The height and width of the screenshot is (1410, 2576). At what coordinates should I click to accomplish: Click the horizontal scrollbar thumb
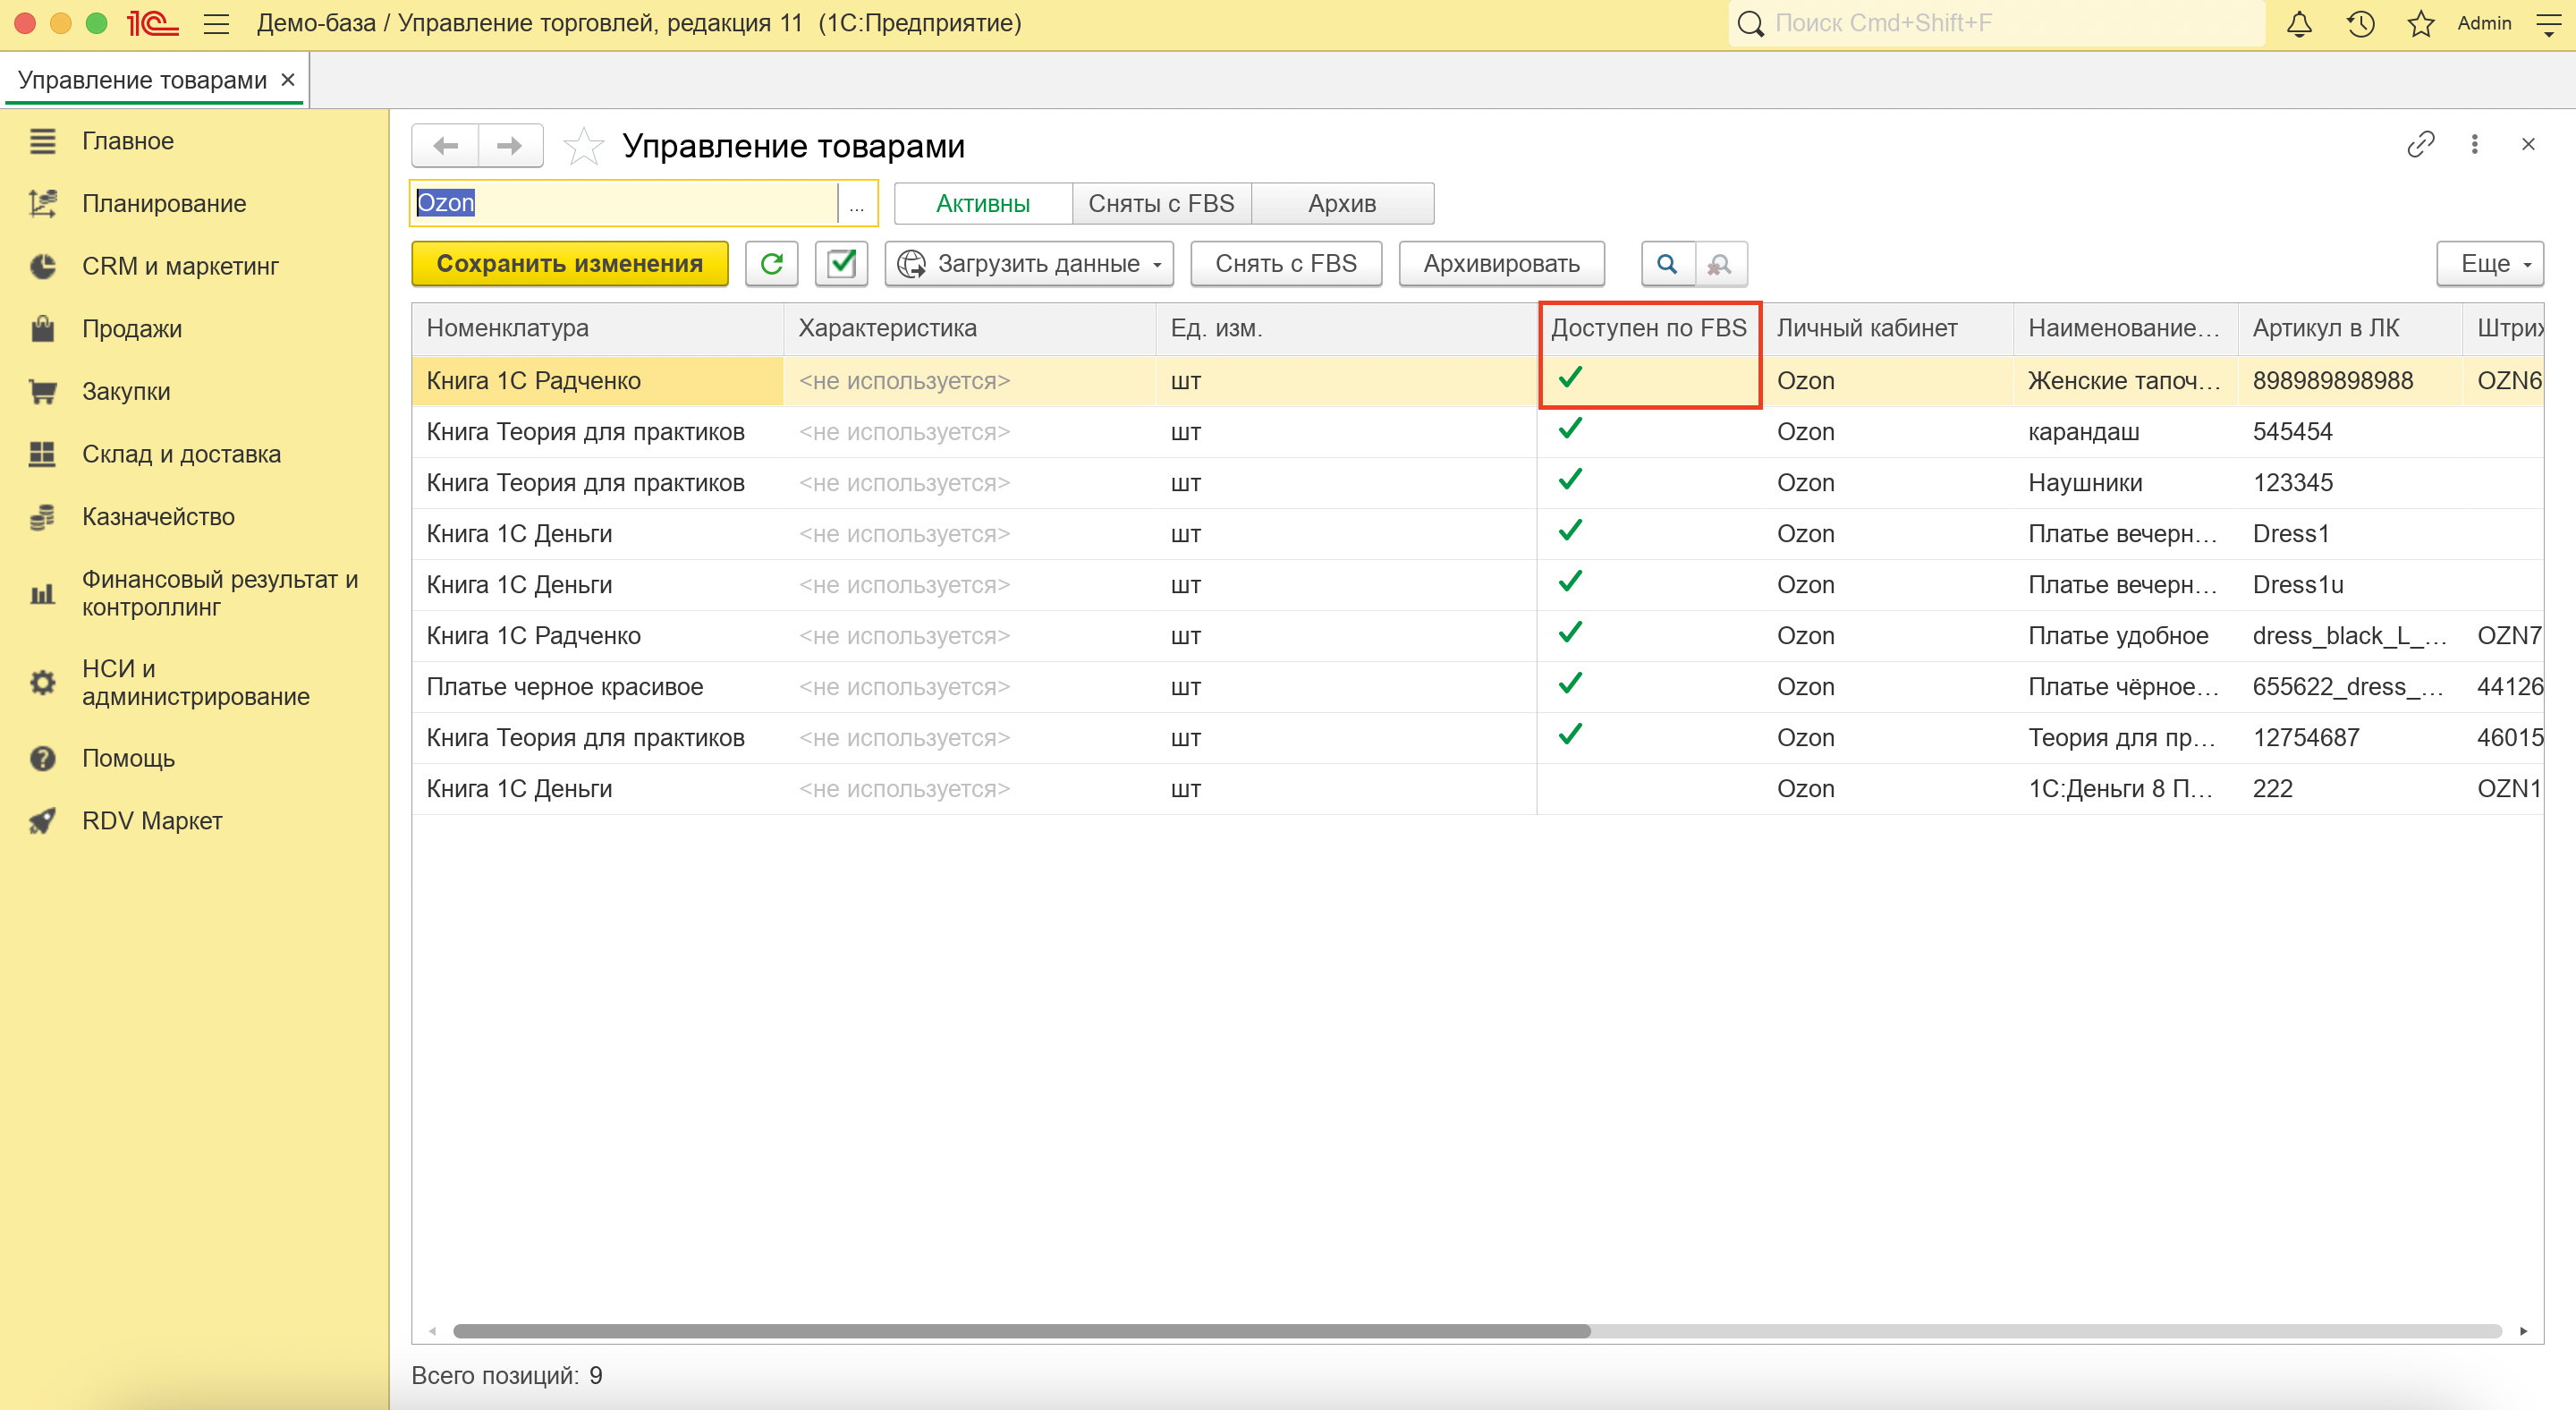point(1020,1331)
